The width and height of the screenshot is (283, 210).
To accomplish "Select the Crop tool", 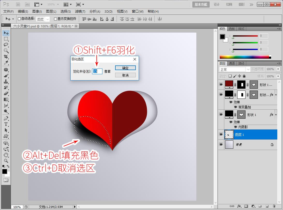I will 6,57.
